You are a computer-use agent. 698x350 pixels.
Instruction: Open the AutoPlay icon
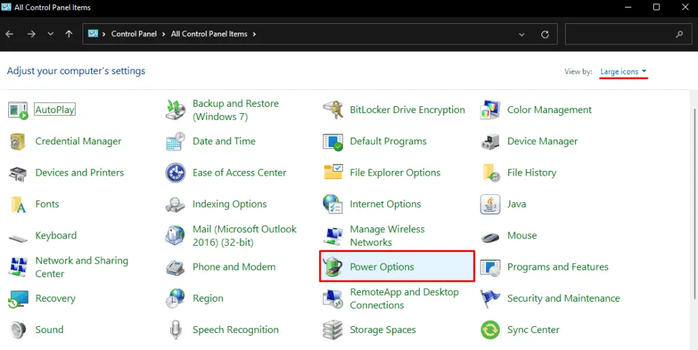18,110
